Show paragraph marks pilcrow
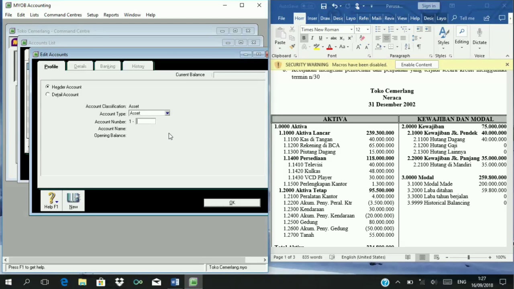This screenshot has width=514, height=289. pos(419,47)
